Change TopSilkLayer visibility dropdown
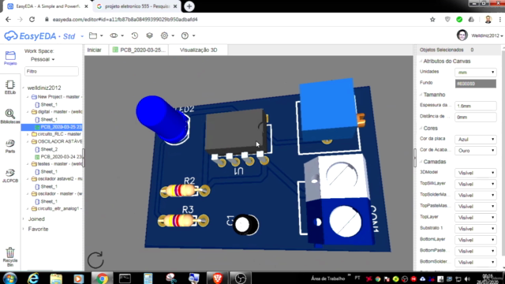Viewport: 505px width, 284px height. point(475,184)
